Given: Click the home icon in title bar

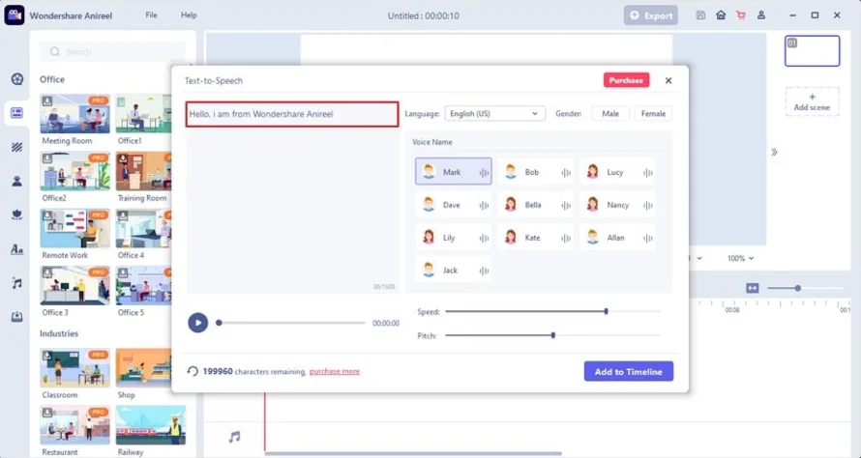Looking at the screenshot, I should click(x=721, y=15).
